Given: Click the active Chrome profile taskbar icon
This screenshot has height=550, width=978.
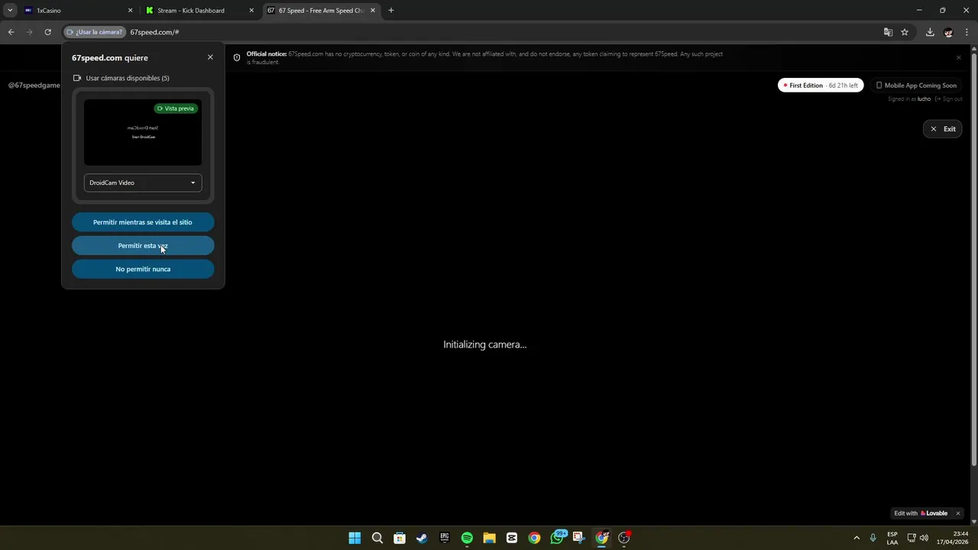Looking at the screenshot, I should coord(601,538).
